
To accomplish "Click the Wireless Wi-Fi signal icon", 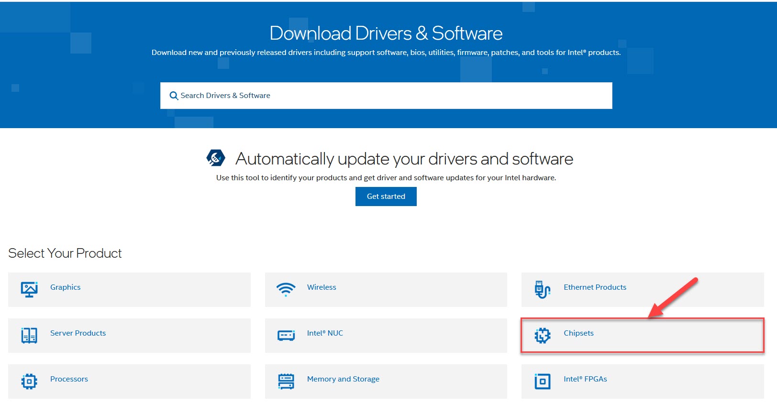I will tap(286, 289).
